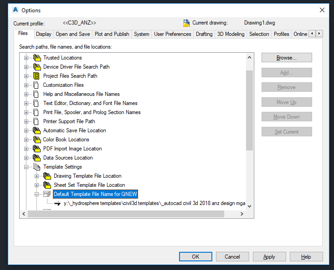Click the Color Book Locations folder icon
Screen dimensions: 334x270
pos(37,140)
